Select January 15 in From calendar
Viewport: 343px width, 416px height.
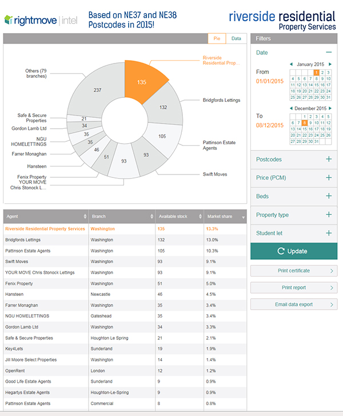coord(316,85)
